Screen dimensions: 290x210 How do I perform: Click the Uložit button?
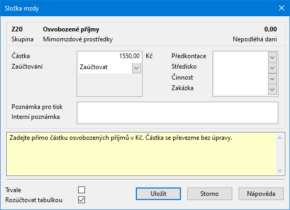158,194
